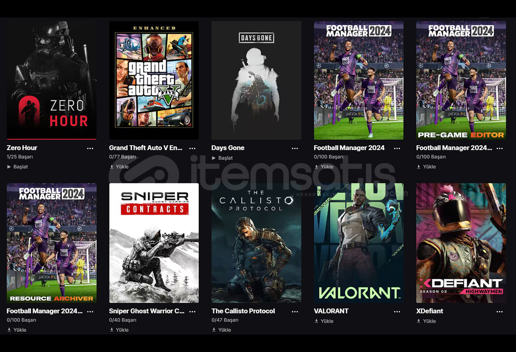Viewport: 516px width, 352px height.
Task: Start Days Gone using Başlat
Action: click(222, 158)
